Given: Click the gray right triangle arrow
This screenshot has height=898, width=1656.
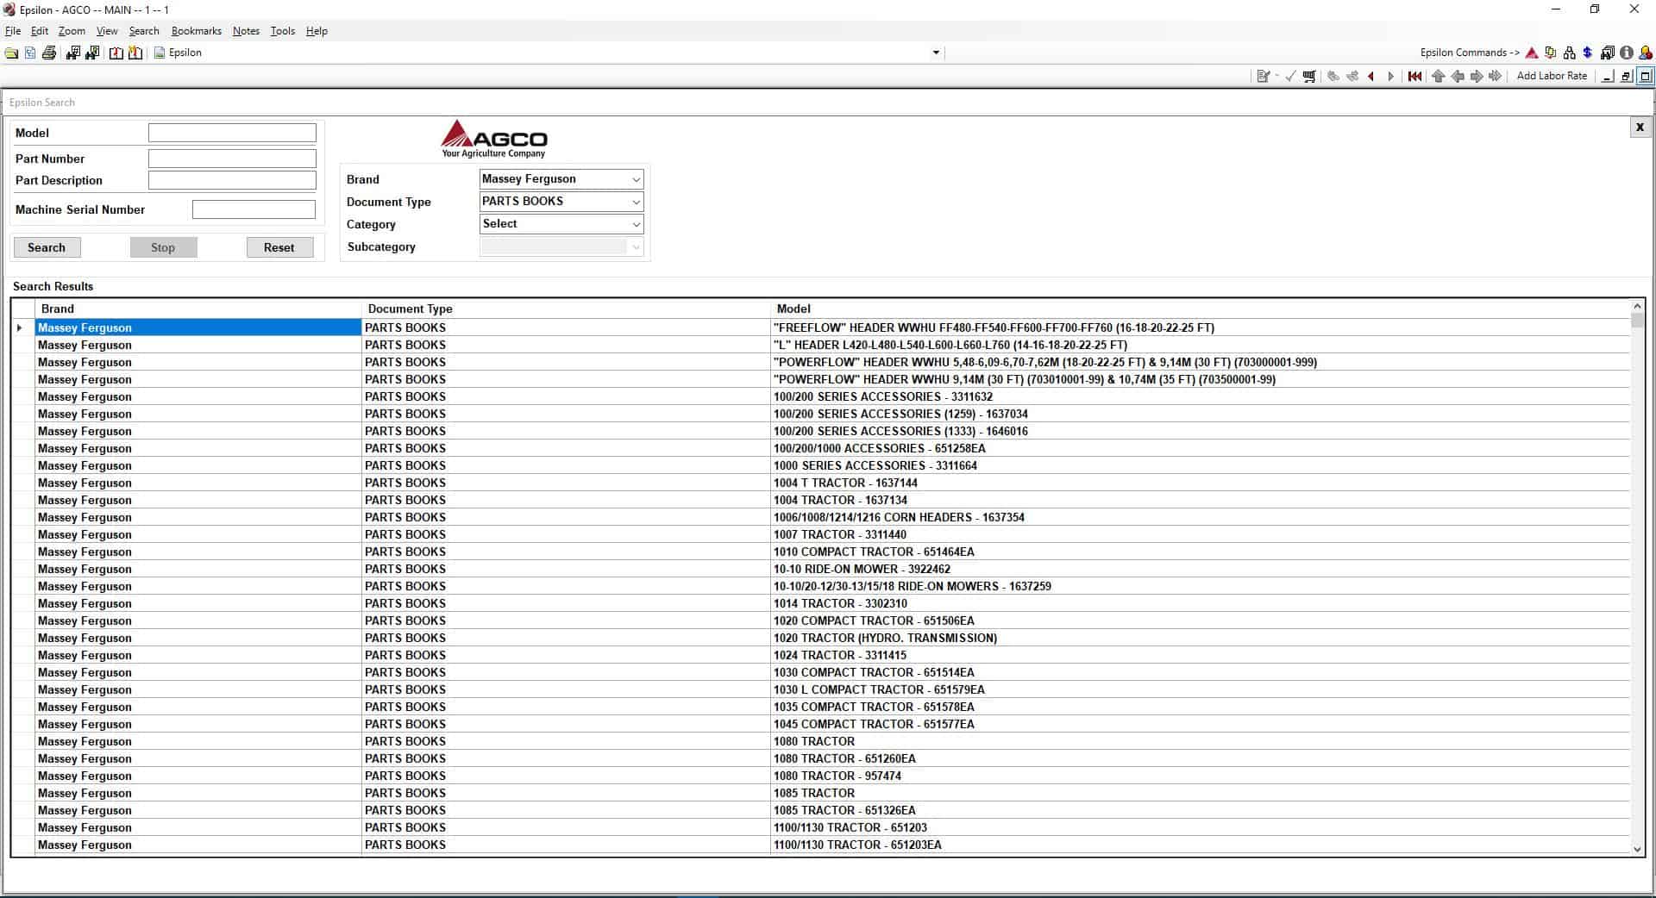Looking at the screenshot, I should point(1390,77).
